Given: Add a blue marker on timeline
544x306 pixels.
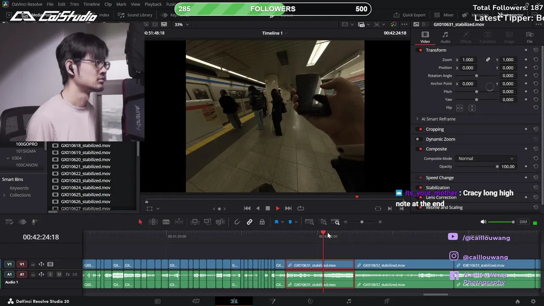Looking at the screenshot, I should pos(290,222).
